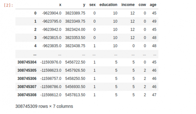Click the 'income' column header
The image size is (196, 114).
point(128,5)
